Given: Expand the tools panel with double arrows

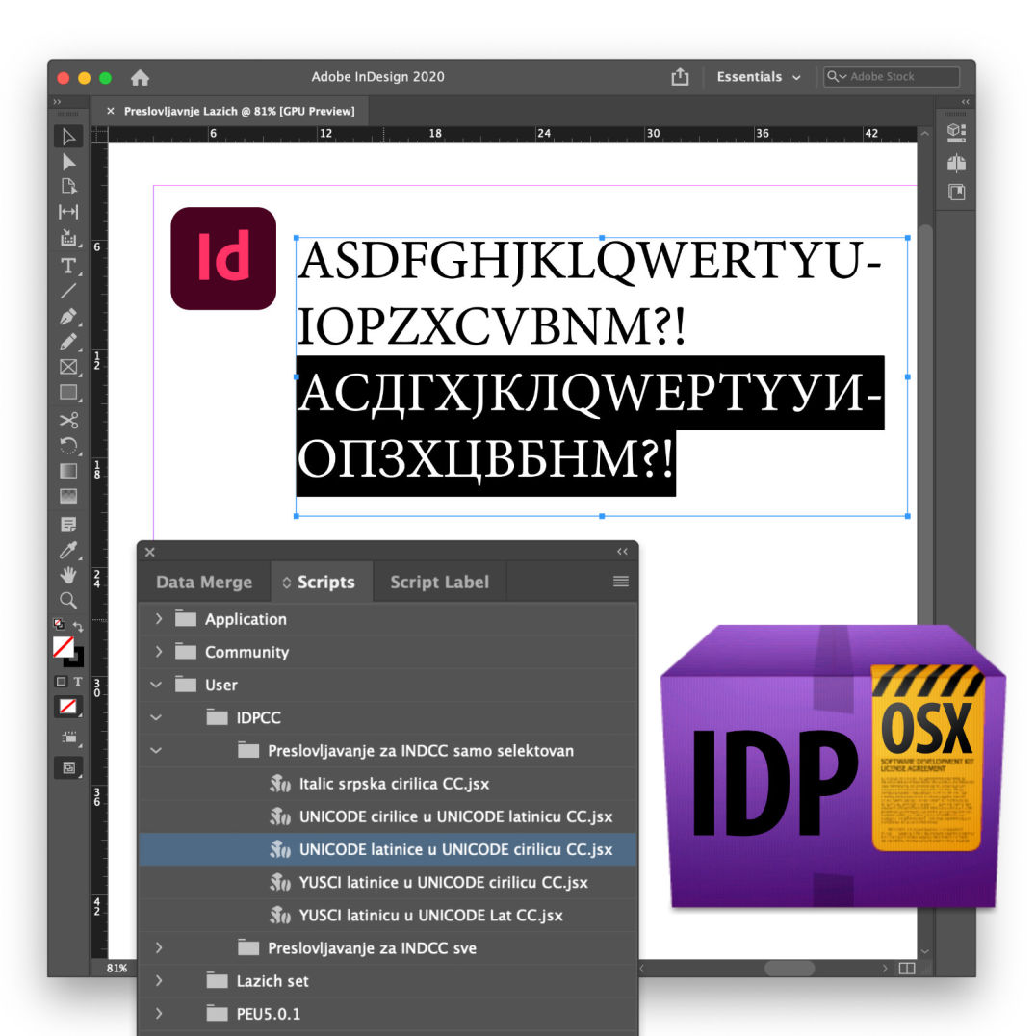Looking at the screenshot, I should coord(58,102).
